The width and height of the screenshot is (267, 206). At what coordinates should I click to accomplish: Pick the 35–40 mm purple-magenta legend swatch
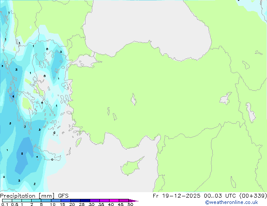(104, 201)
